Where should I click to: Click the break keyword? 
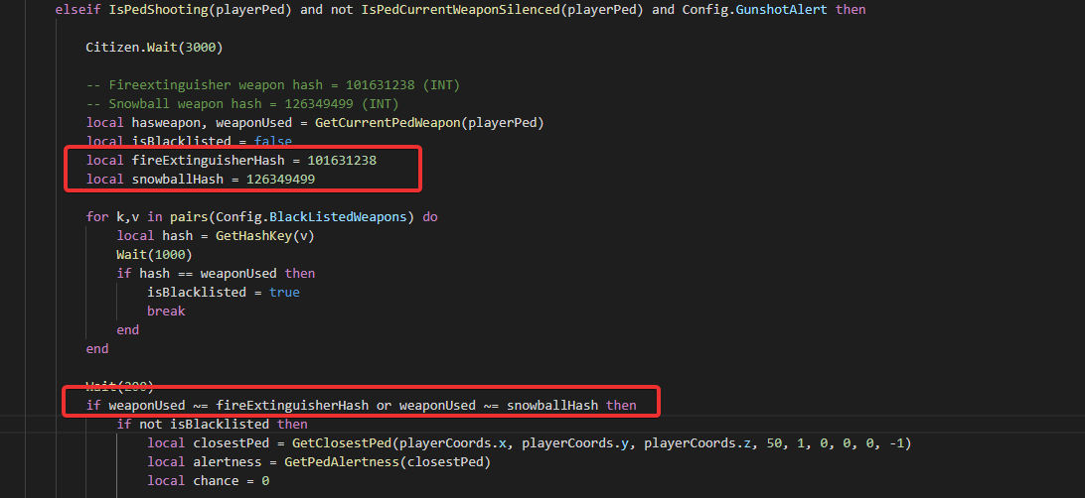click(166, 311)
